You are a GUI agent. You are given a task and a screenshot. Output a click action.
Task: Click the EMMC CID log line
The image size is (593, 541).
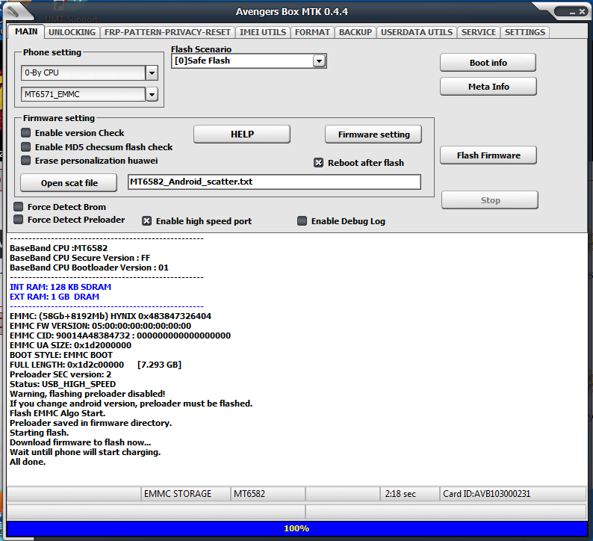pos(120,336)
